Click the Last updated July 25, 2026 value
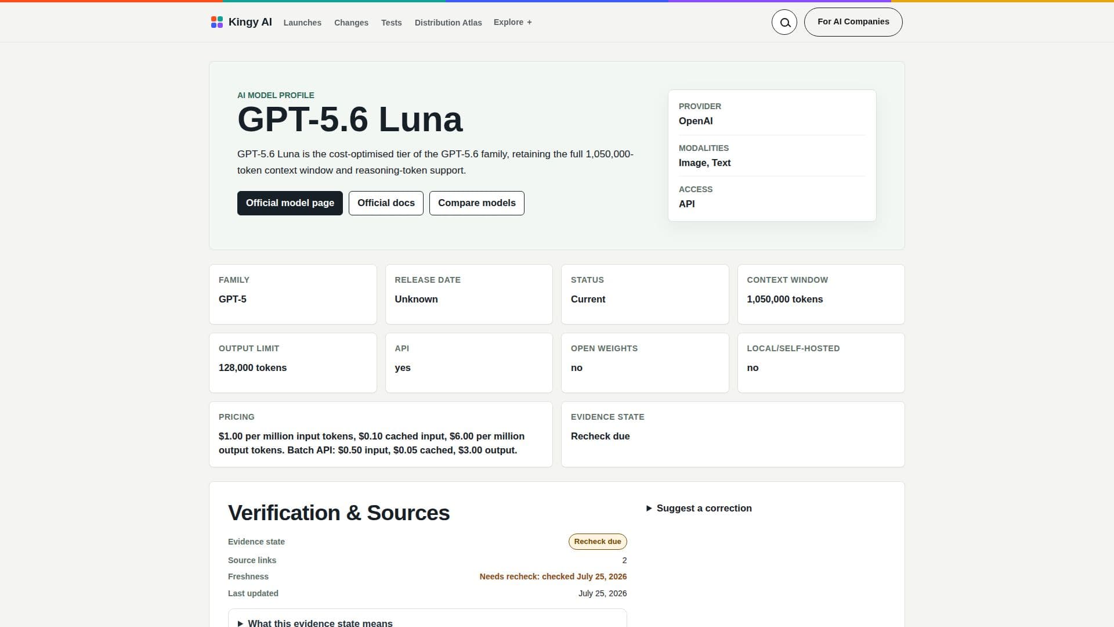Viewport: 1114px width, 627px height. [602, 594]
